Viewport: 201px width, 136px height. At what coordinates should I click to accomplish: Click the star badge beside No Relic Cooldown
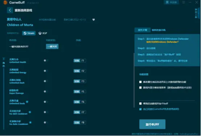point(30,122)
